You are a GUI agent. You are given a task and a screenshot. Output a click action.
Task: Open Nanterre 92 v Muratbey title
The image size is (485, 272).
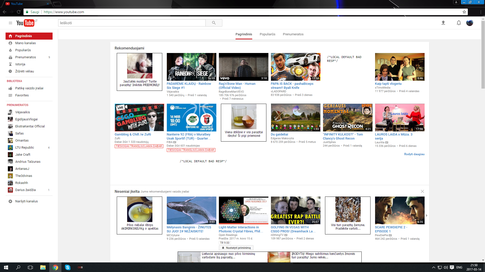tap(189, 137)
